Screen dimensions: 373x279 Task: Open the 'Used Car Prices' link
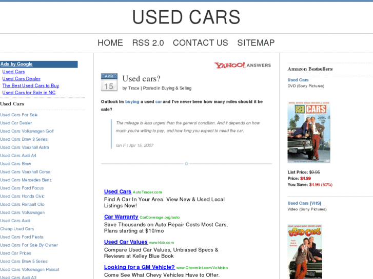tap(15, 253)
